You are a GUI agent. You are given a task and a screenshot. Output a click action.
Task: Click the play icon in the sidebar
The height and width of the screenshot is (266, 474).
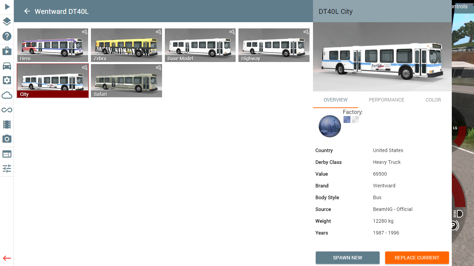7,7
